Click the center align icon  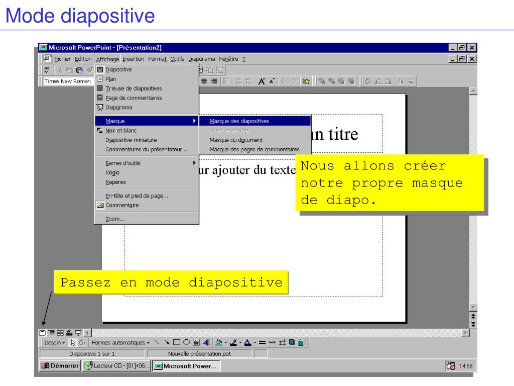tap(204, 81)
